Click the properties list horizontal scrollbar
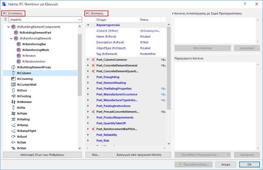The width and height of the screenshot is (263, 170). click(x=126, y=148)
